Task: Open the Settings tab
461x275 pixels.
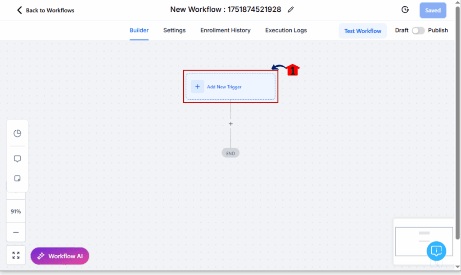Action: click(174, 30)
